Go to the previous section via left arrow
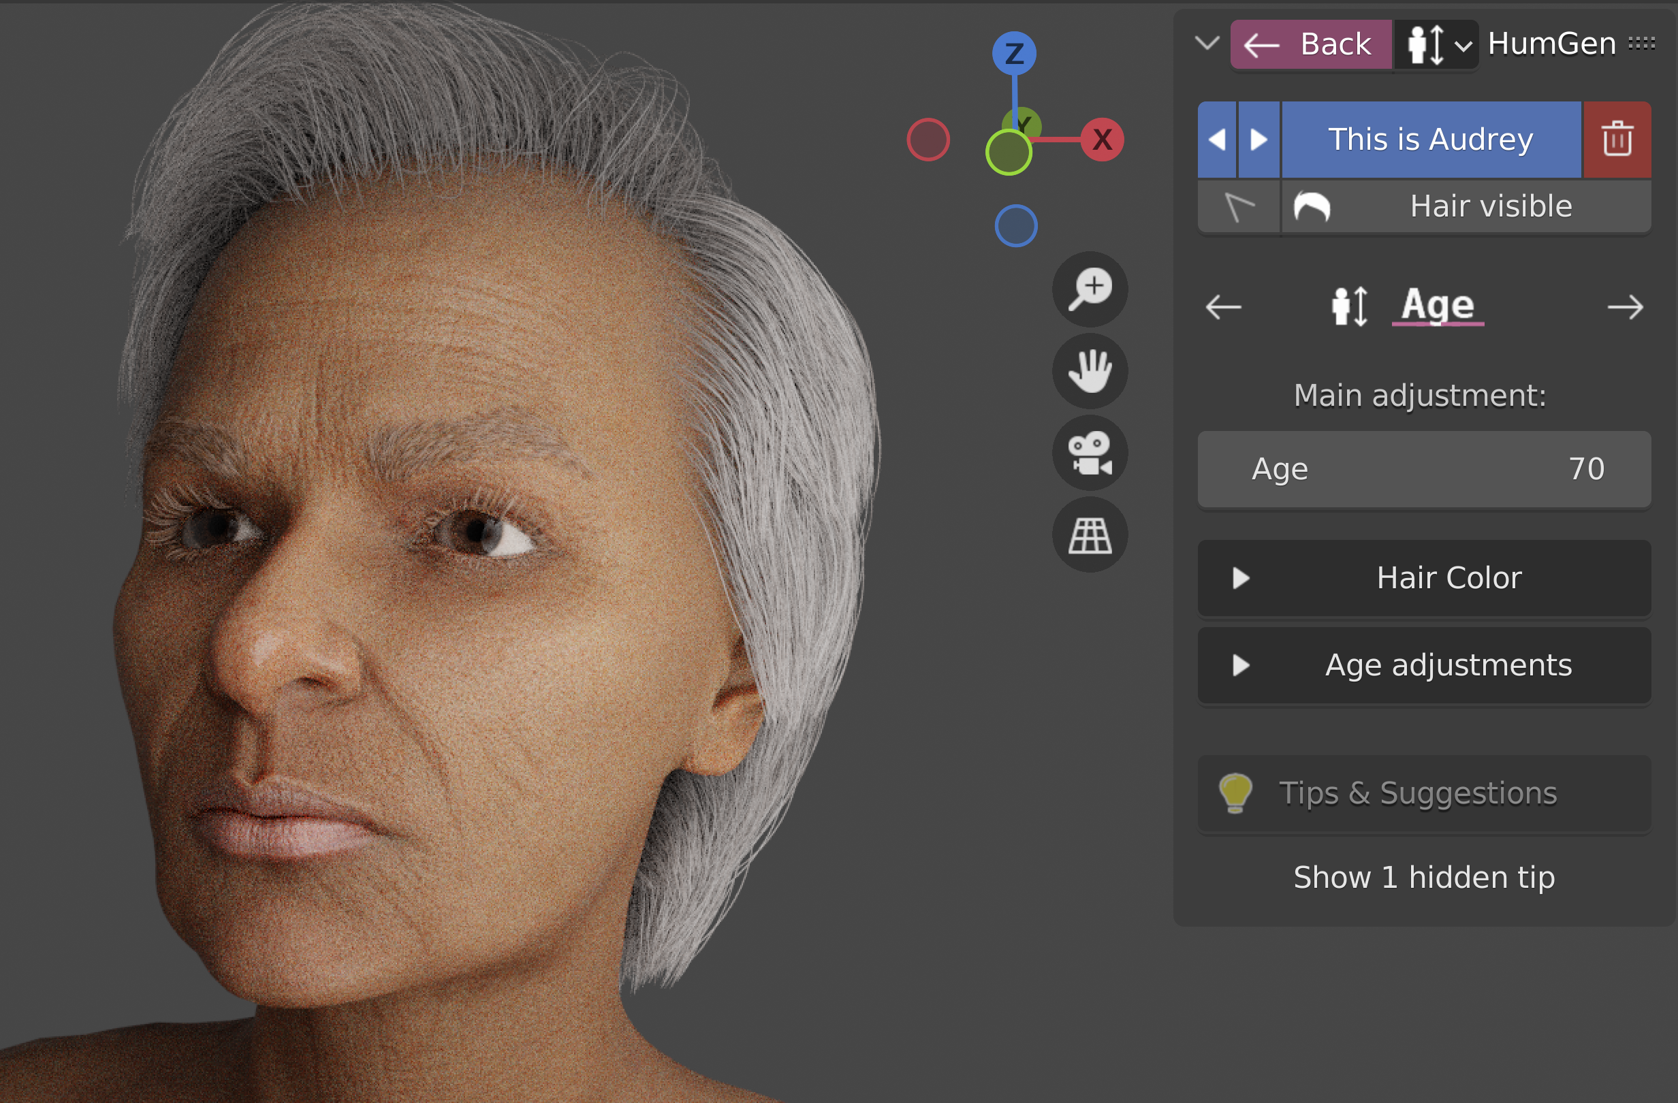Image resolution: width=1678 pixels, height=1103 pixels. [x=1223, y=307]
